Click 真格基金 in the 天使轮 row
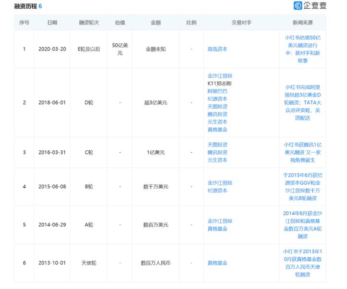 point(217,263)
